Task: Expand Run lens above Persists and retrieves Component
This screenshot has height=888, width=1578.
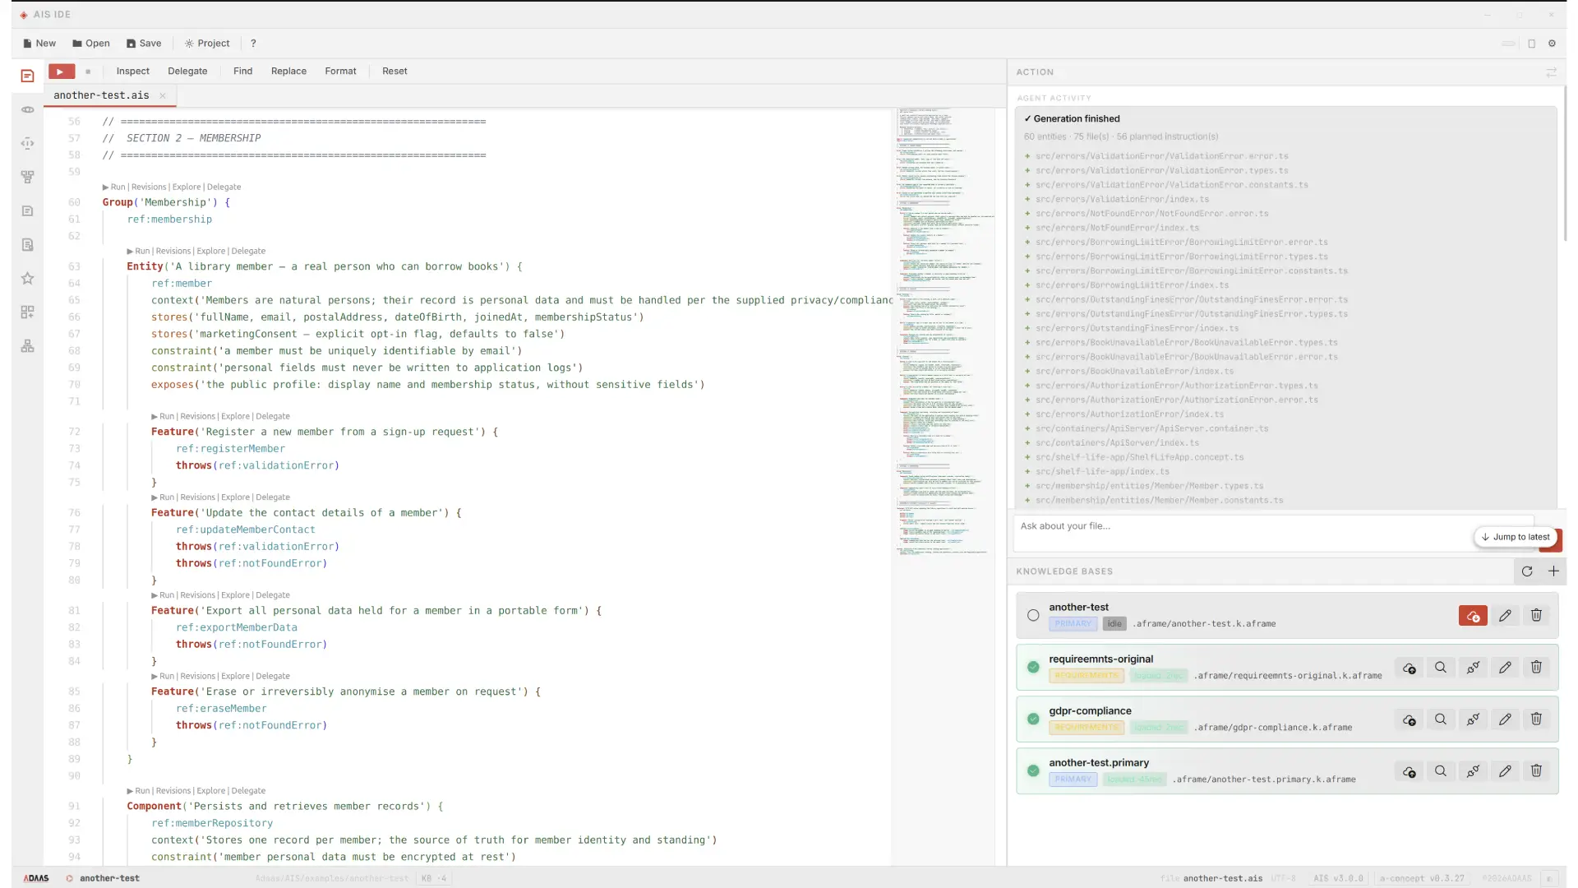Action: [138, 791]
